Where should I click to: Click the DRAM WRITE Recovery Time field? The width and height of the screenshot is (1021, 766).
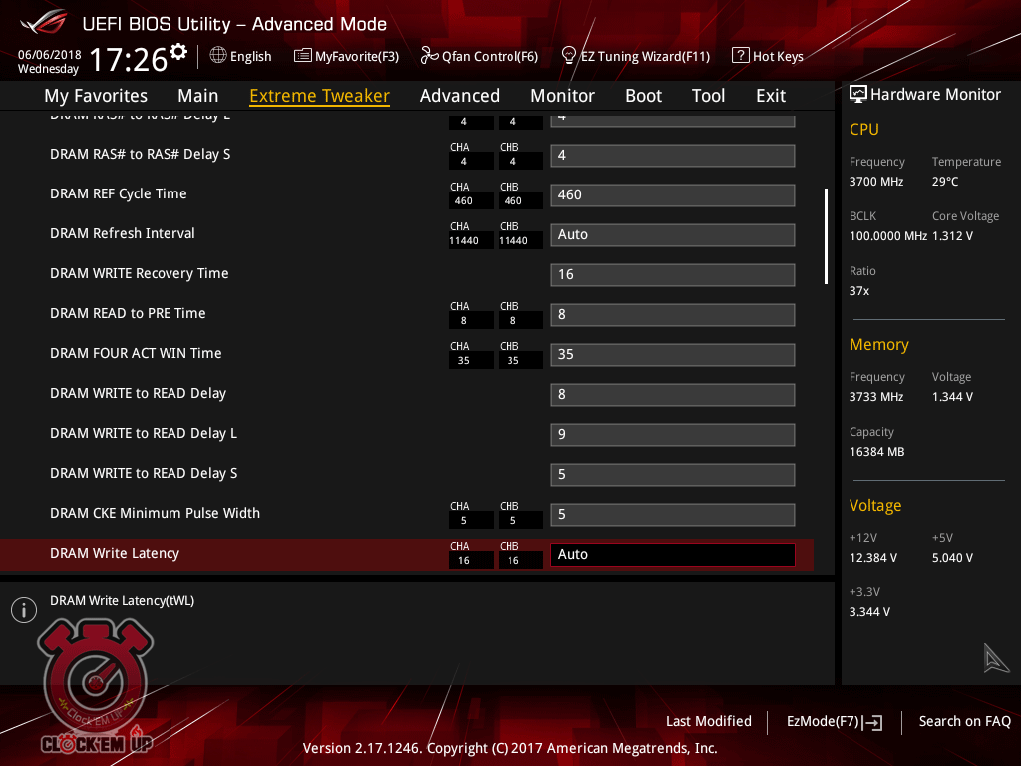coord(672,274)
